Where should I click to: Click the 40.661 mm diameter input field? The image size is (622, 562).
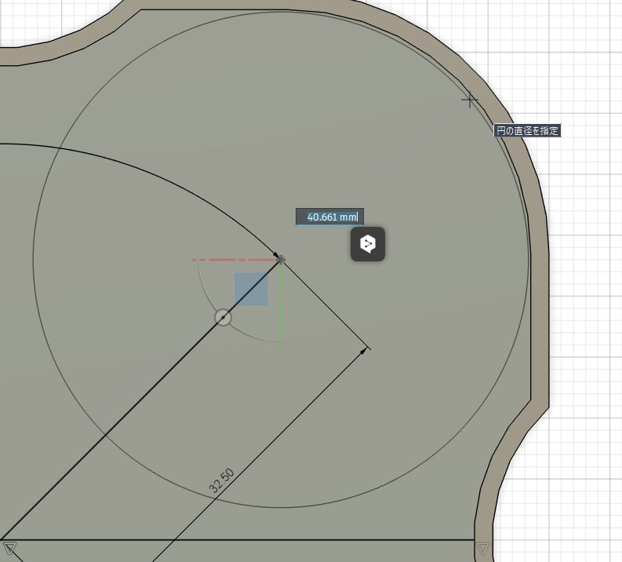click(x=329, y=217)
